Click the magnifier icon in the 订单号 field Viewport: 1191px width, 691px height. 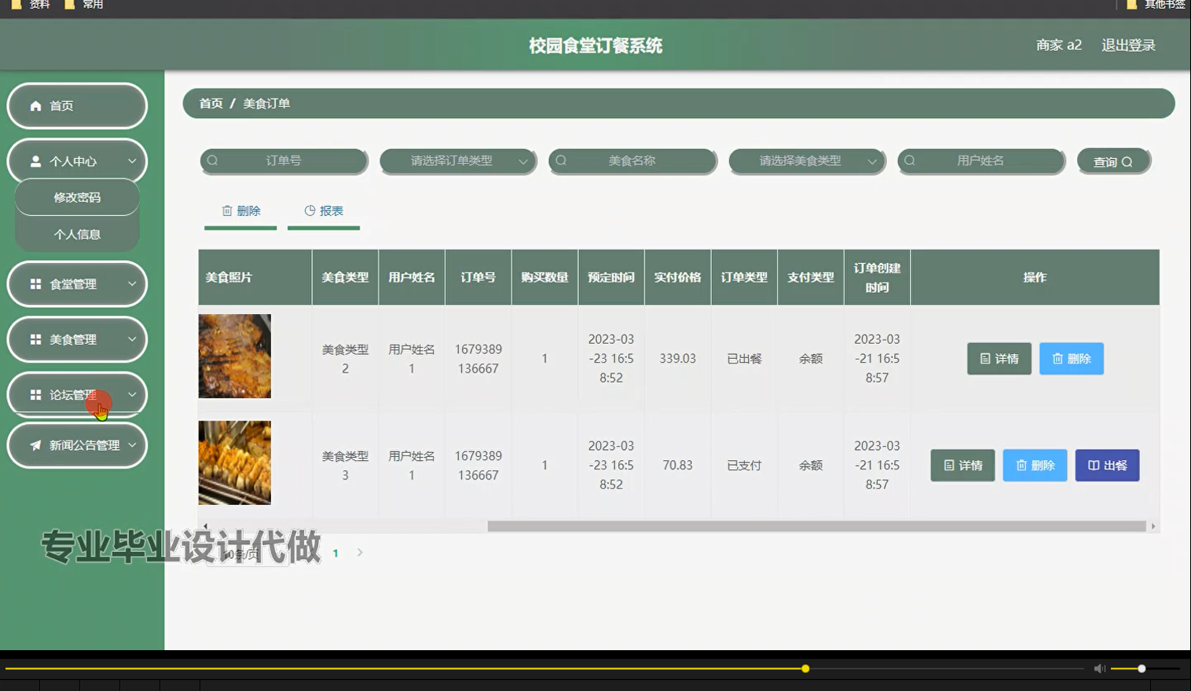pos(212,160)
